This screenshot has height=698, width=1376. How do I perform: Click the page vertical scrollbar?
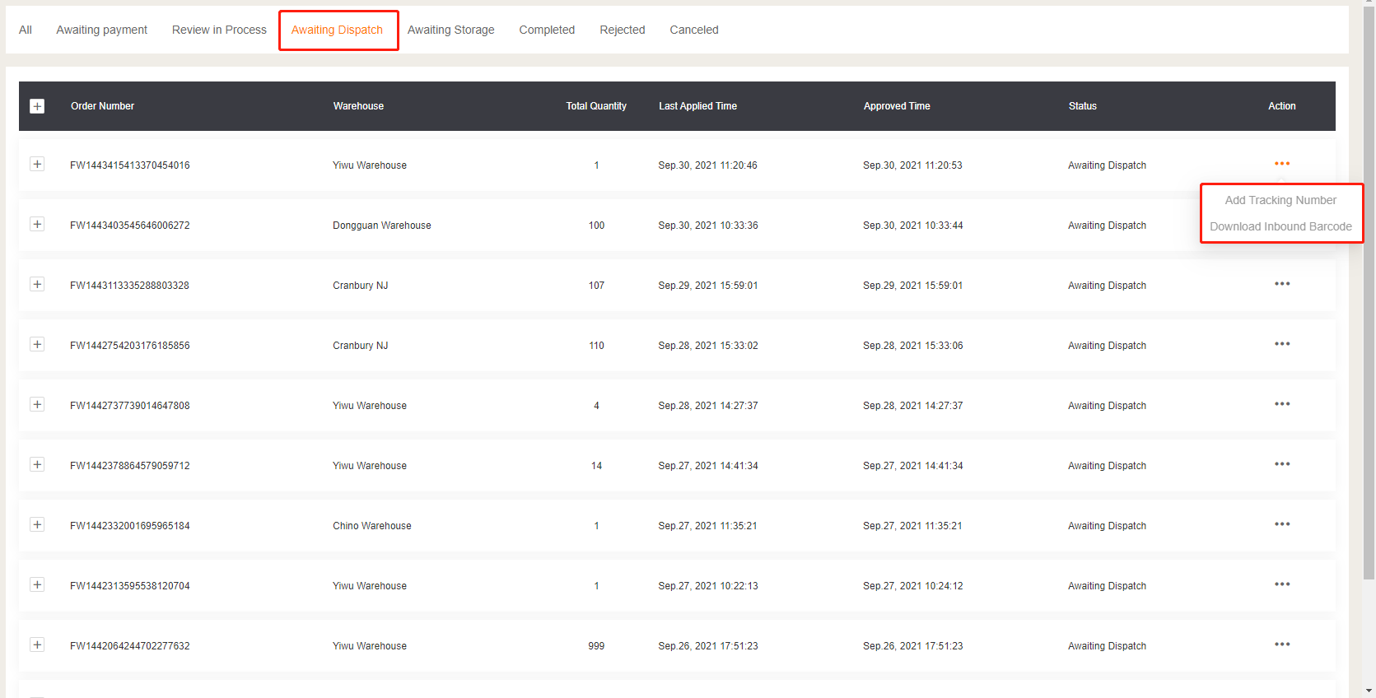pyautogui.click(x=1369, y=288)
